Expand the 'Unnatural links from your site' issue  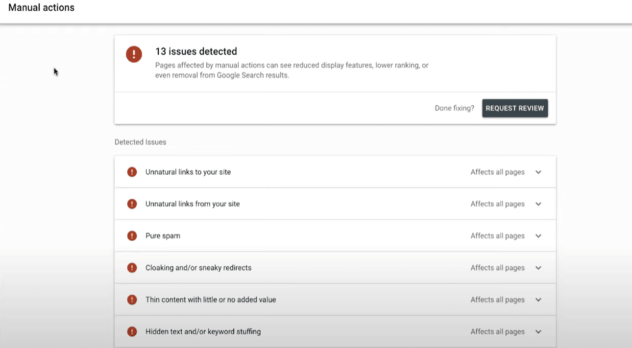click(538, 204)
